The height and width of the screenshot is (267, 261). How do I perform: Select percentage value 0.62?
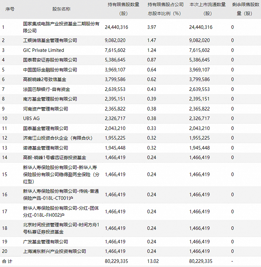click(151, 80)
